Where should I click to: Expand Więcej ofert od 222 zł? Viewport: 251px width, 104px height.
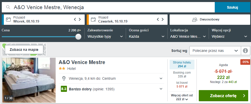pos(182,97)
